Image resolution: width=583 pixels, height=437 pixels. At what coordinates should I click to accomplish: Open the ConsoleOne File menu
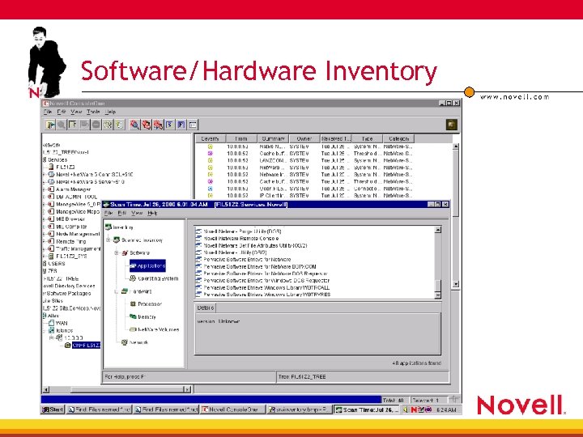pos(48,112)
